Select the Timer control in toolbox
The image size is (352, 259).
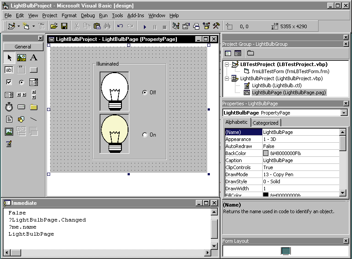(9, 107)
